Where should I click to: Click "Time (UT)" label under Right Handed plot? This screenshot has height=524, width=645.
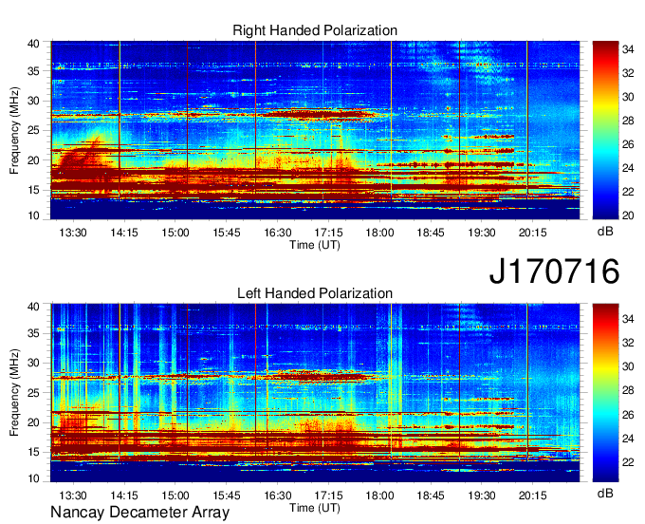tap(315, 245)
